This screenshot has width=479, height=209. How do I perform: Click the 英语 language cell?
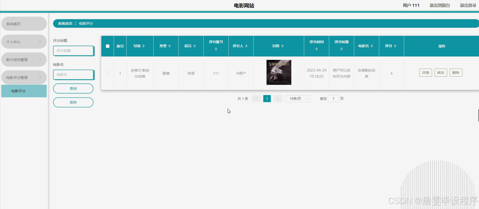coord(191,73)
